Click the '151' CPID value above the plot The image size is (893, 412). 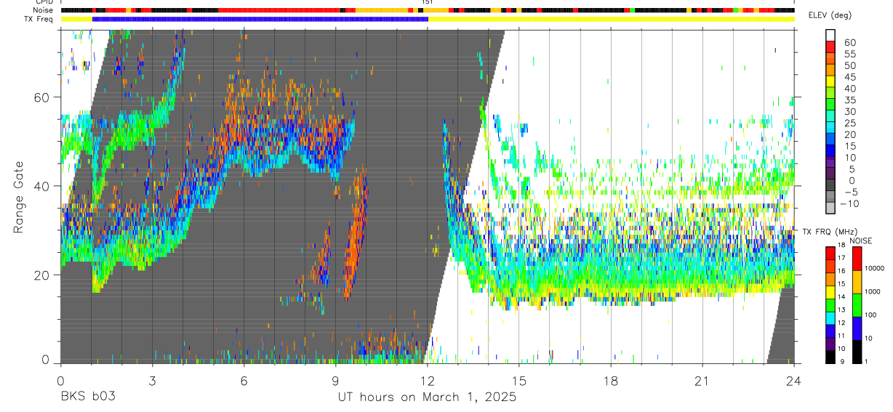pyautogui.click(x=428, y=2)
